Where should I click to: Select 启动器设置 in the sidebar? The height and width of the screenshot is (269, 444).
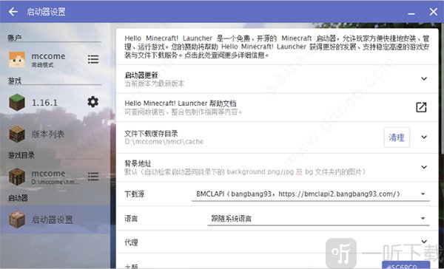tap(55, 219)
